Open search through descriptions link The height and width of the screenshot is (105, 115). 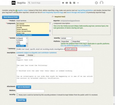click(x=76, y=12)
